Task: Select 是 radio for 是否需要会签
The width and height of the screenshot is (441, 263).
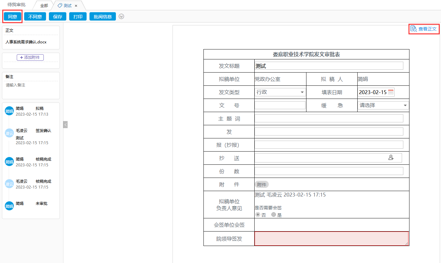Action: pos(274,215)
